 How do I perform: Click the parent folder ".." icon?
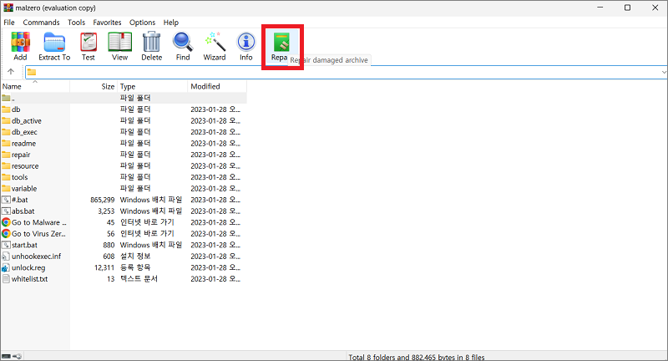pos(6,98)
